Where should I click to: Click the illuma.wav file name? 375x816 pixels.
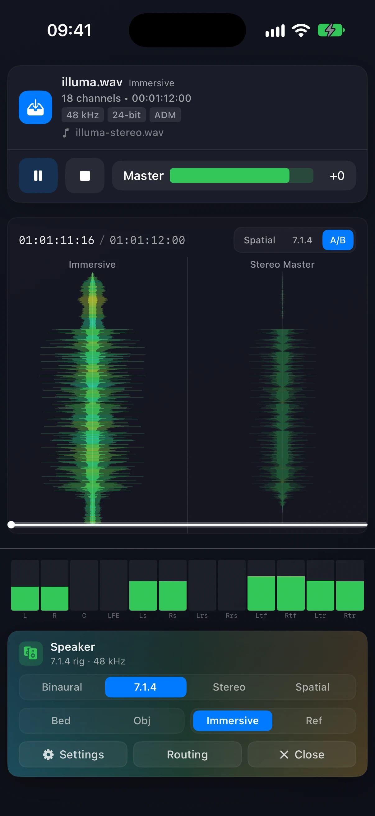click(x=92, y=82)
